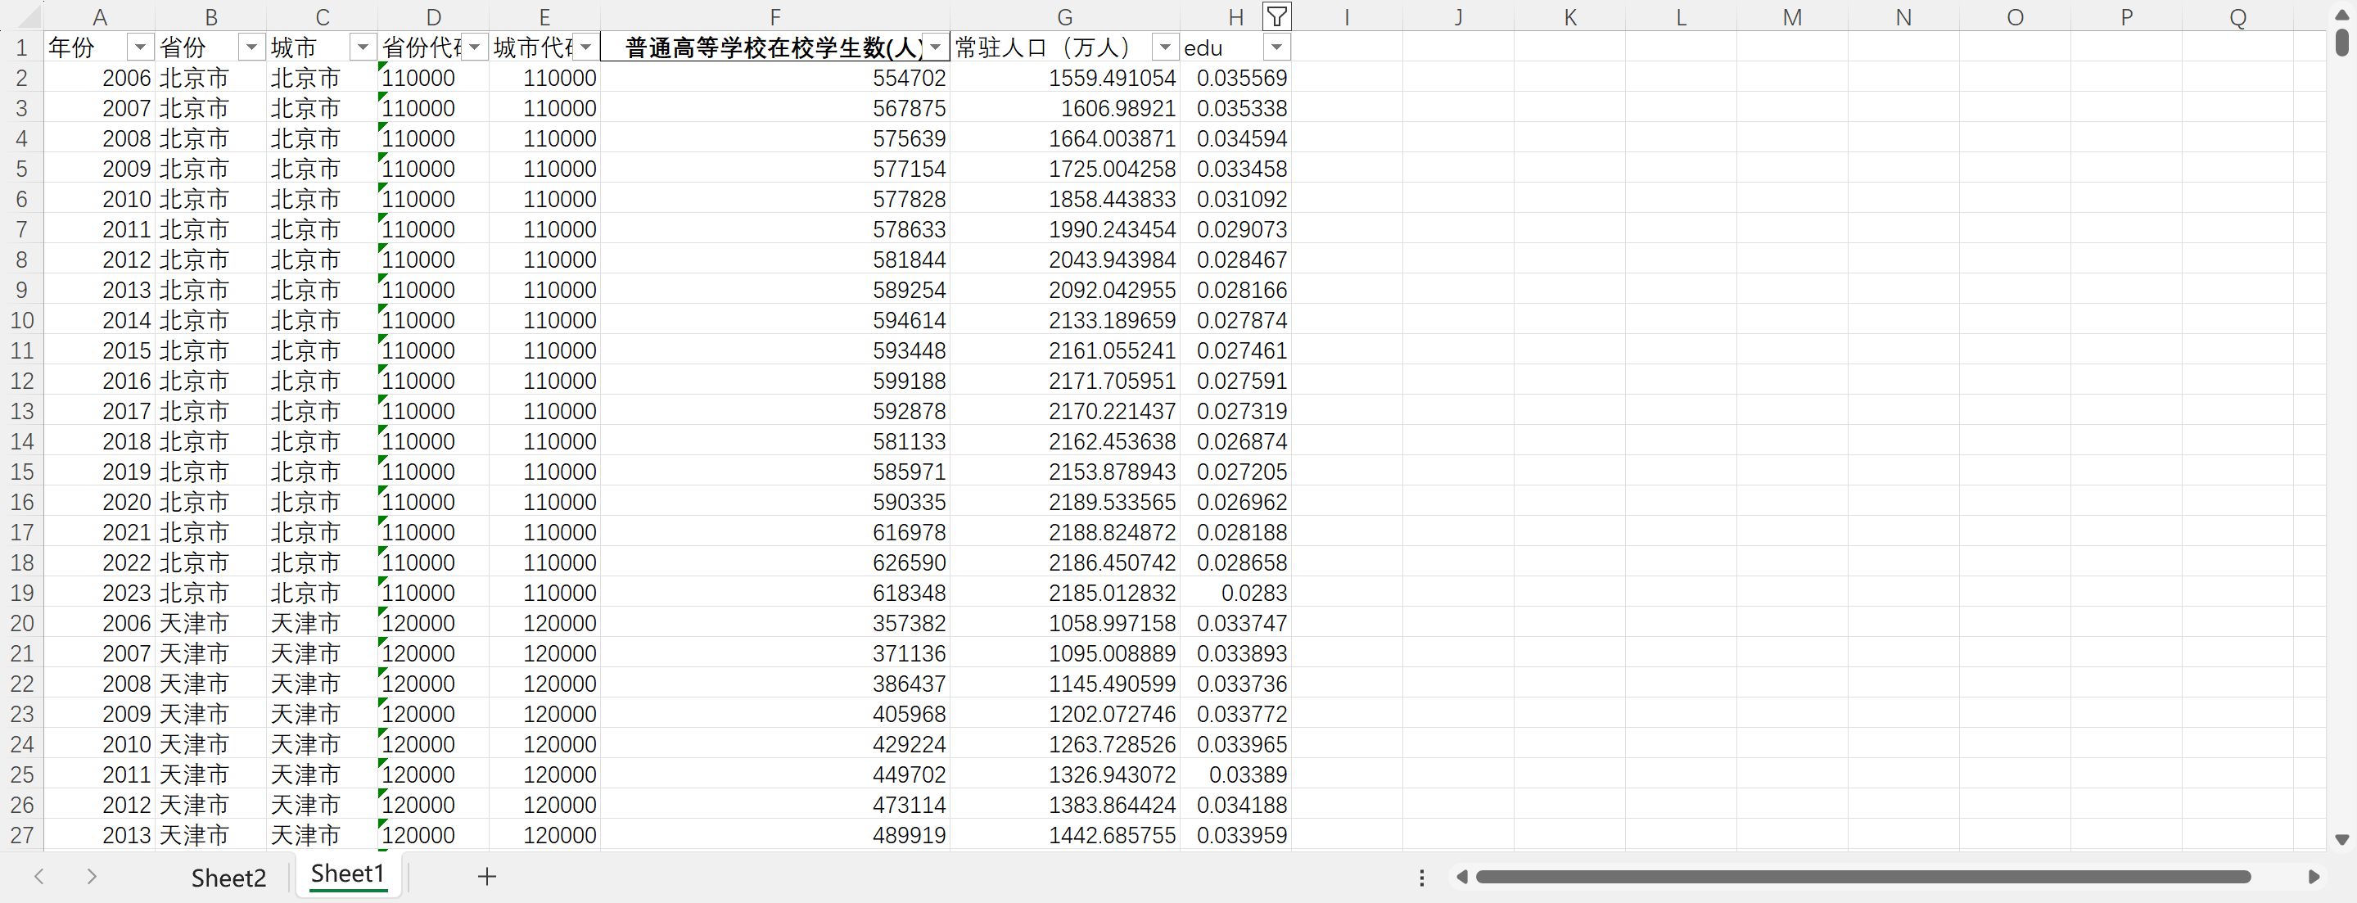Click the funnel filter icon beside column H
This screenshot has width=2357, height=903.
[1276, 16]
